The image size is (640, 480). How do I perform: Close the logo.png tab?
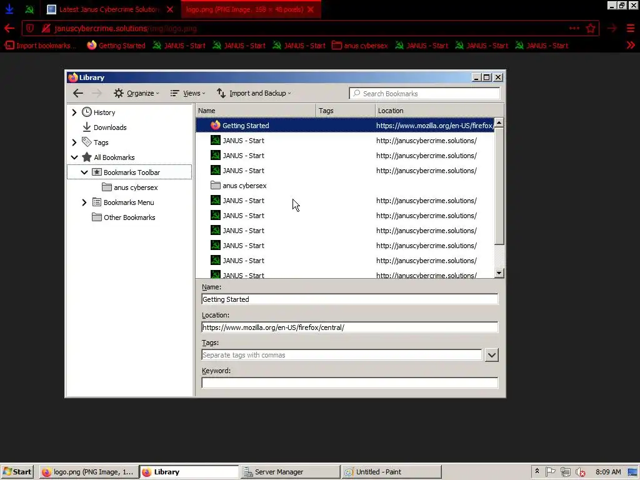point(311,9)
